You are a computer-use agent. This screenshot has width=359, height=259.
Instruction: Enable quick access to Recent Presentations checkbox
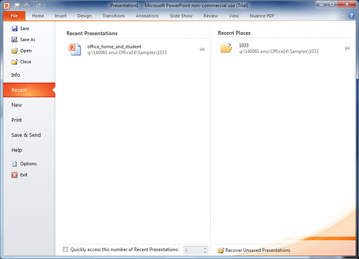(65, 249)
